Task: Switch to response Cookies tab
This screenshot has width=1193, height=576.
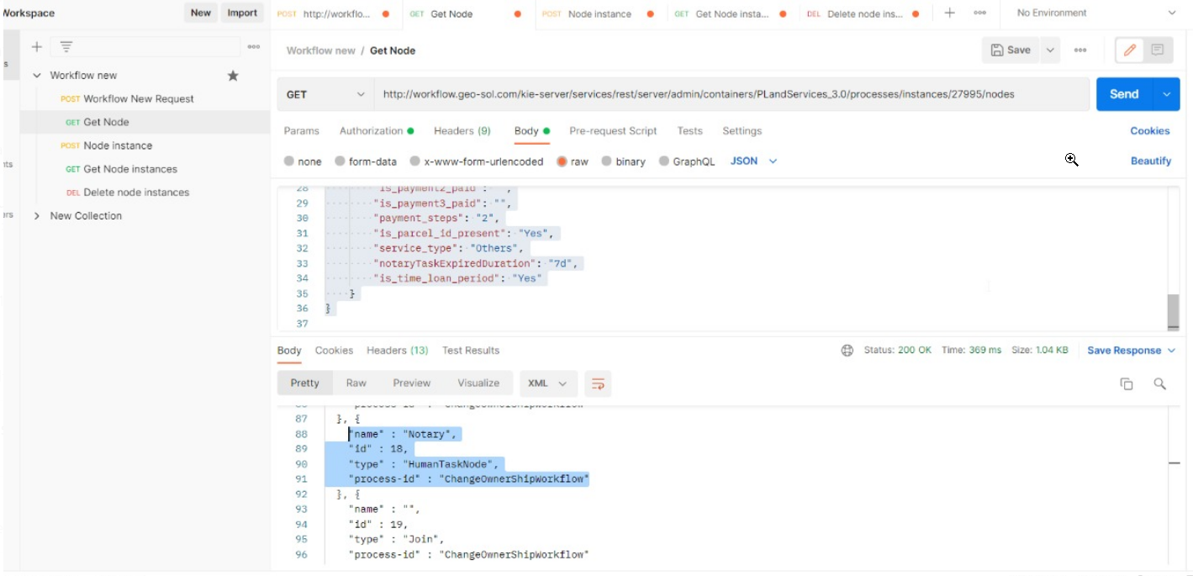Action: [334, 351]
